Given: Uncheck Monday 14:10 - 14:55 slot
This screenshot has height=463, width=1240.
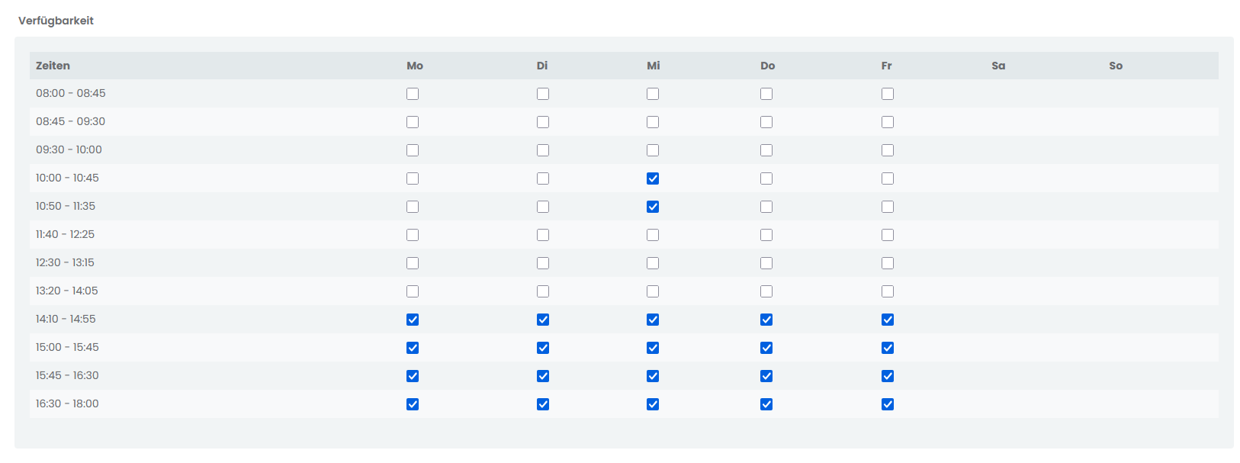Looking at the screenshot, I should (413, 320).
